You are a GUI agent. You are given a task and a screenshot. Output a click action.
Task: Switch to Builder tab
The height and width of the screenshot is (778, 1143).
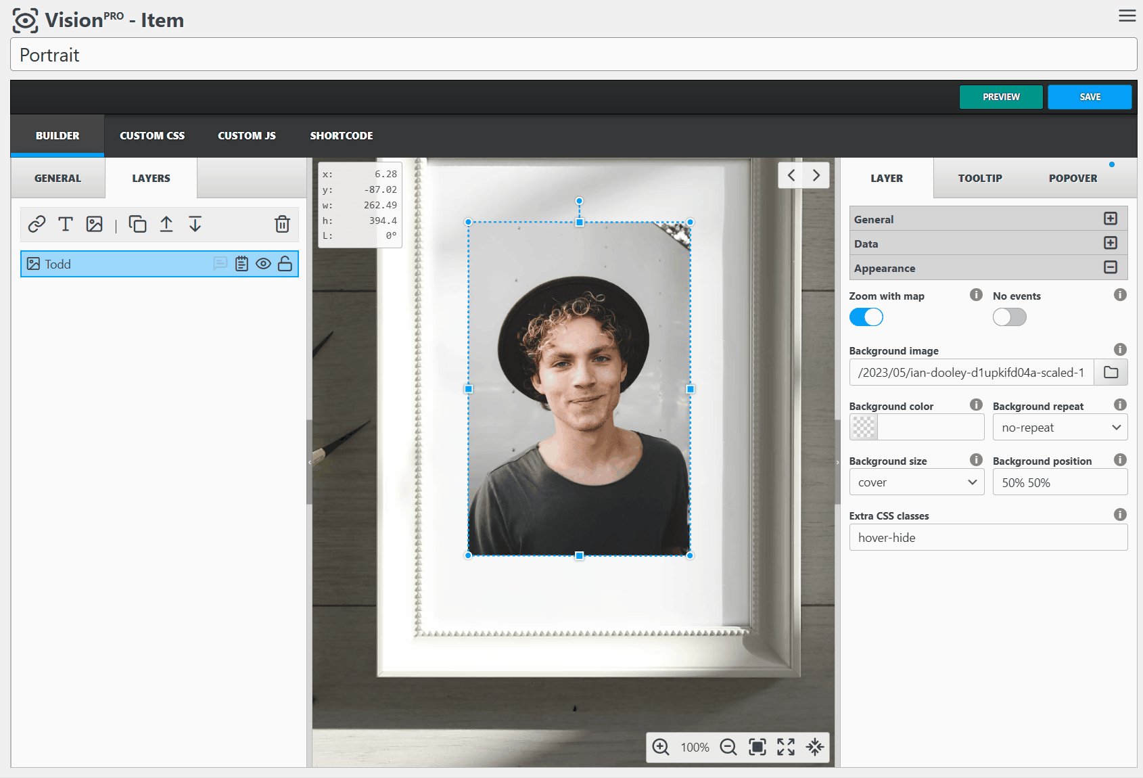[x=57, y=135]
